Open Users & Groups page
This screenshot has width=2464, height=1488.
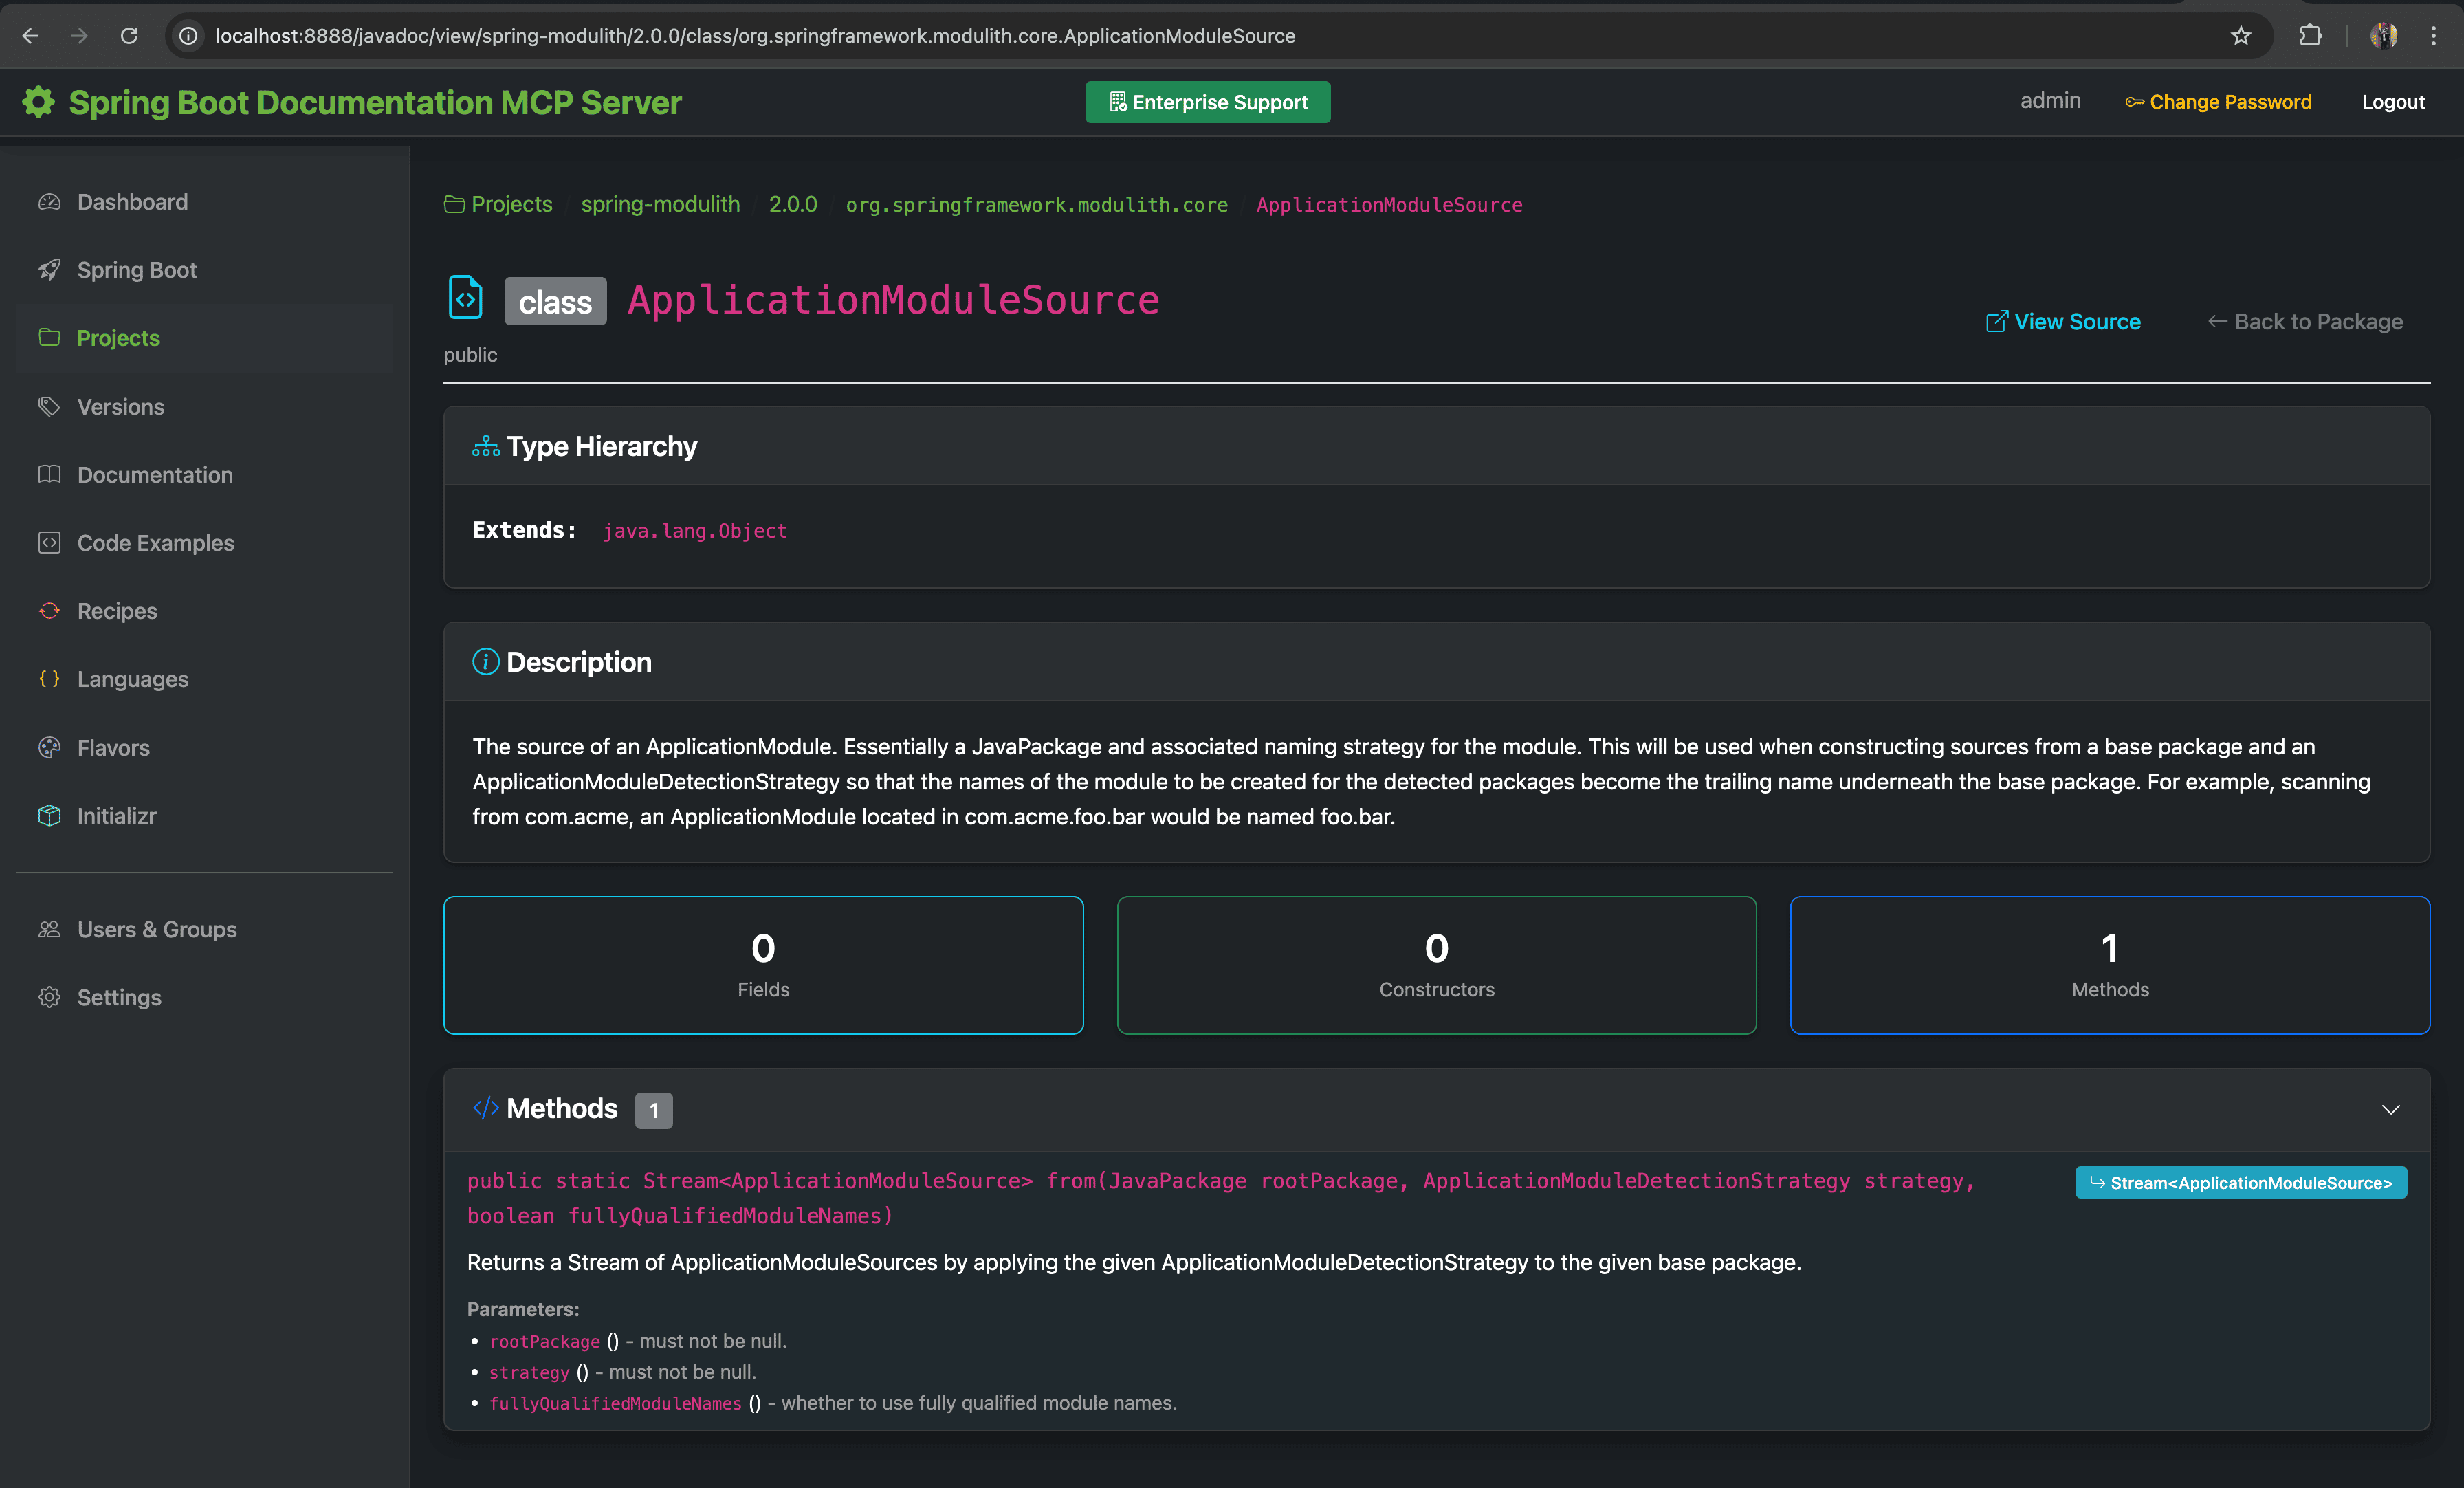157,930
